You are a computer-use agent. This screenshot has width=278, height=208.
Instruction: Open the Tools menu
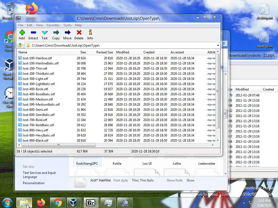pyautogui.click(x=67, y=25)
